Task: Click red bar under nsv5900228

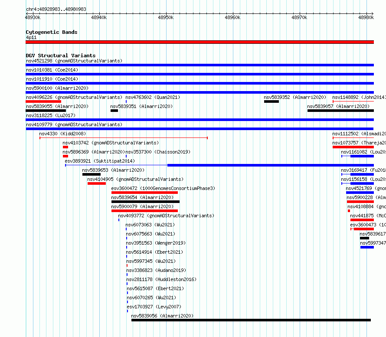Action: pos(360,202)
